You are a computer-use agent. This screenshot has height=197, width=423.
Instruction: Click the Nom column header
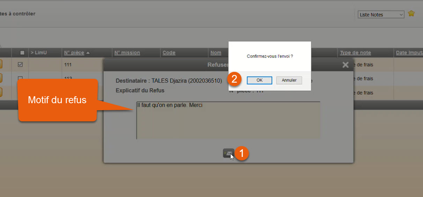pos(216,53)
